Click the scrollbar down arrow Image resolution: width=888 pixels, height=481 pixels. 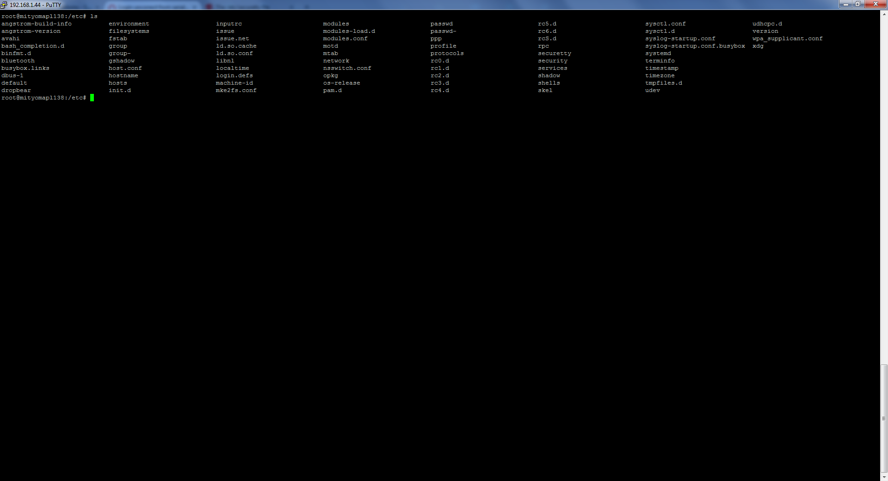pos(884,477)
